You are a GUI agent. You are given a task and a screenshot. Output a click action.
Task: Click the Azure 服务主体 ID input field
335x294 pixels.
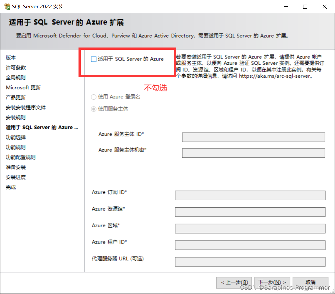click(x=253, y=137)
